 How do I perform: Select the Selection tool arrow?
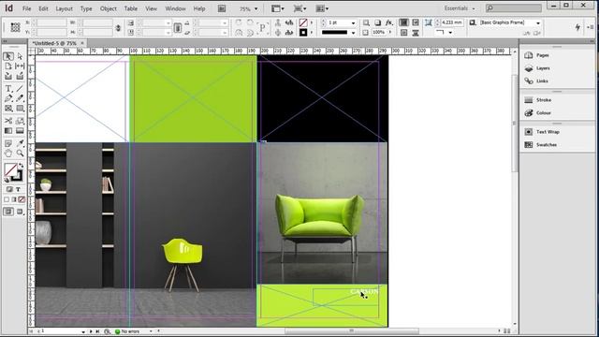[8, 56]
